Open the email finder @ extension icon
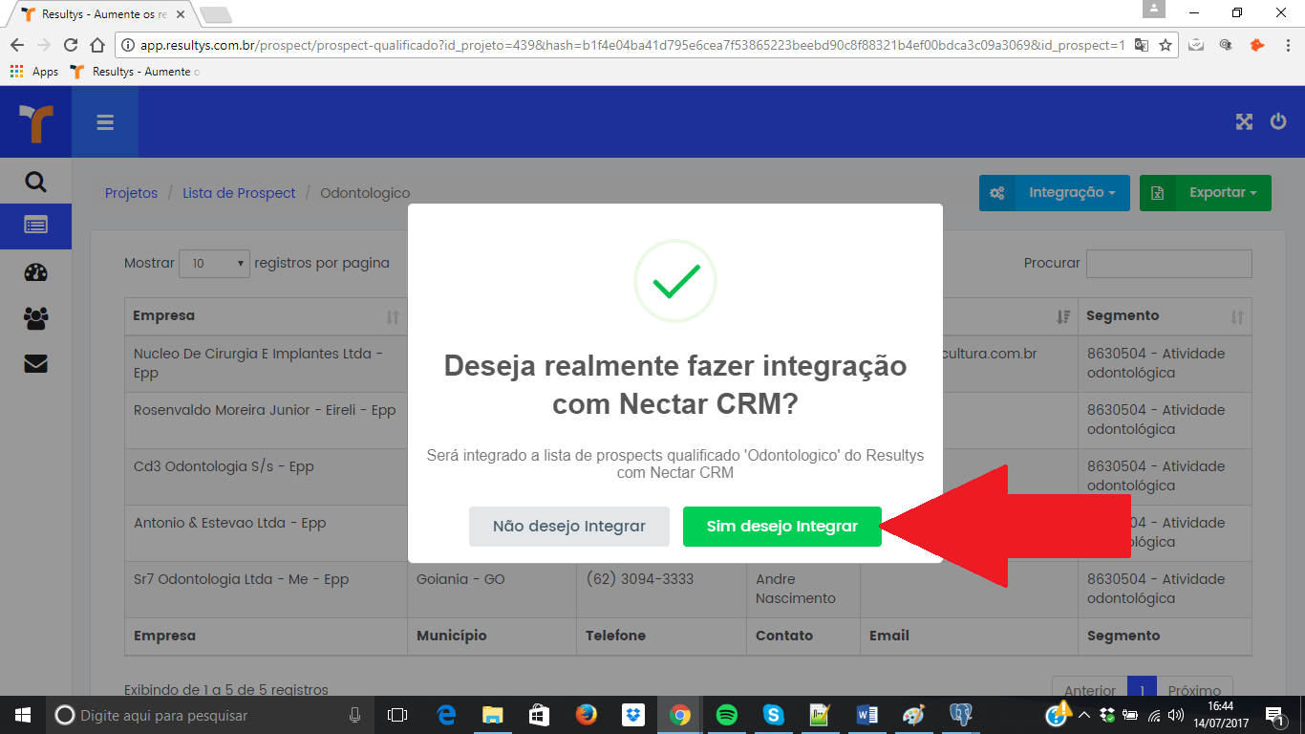Screen dimensions: 1305x734 (x=1226, y=45)
